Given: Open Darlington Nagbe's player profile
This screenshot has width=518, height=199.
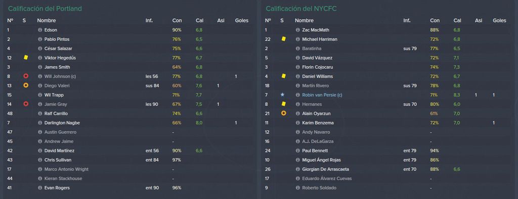Looking at the screenshot, I should [62, 123].
